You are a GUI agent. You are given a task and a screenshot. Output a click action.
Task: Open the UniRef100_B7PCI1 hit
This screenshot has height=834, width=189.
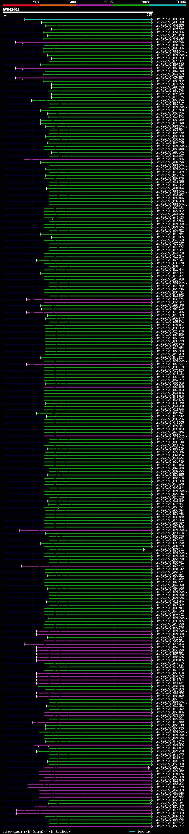click(x=170, y=549)
